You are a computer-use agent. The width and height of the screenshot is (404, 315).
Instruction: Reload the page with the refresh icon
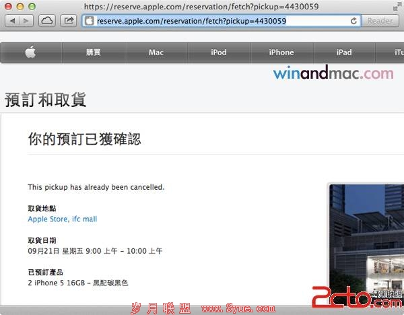(353, 21)
